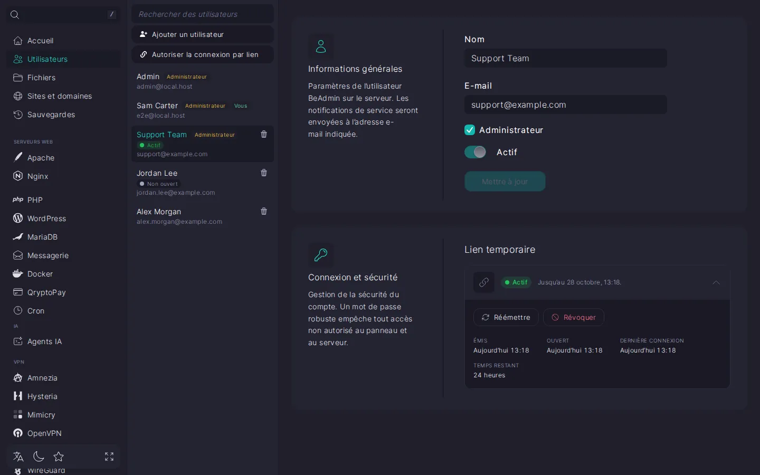The width and height of the screenshot is (760, 475).
Task: Toggle fullscreen expand icon
Action: (109, 457)
